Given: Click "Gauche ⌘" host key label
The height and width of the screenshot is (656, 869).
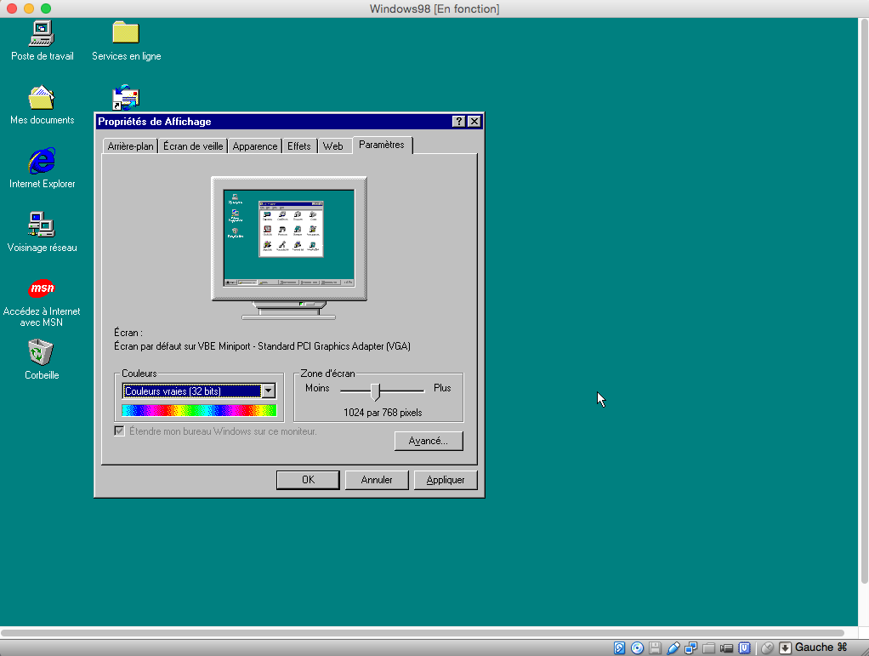Looking at the screenshot, I should (x=821, y=647).
